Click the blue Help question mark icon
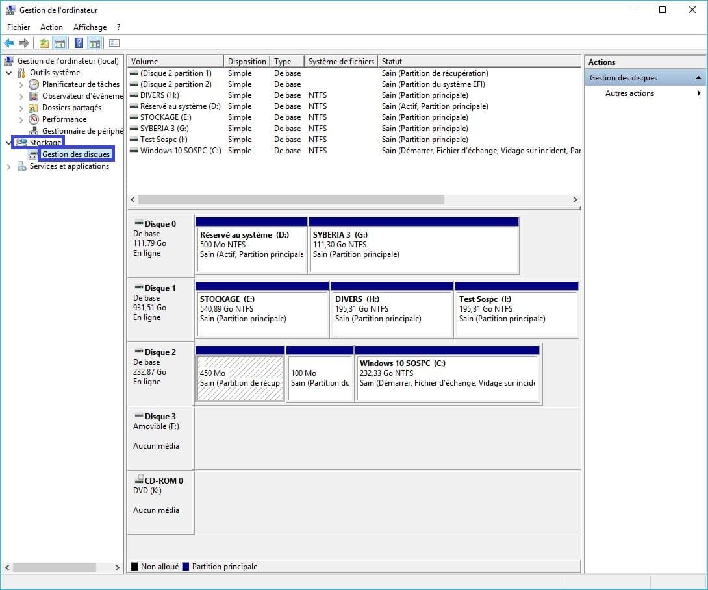Screen dimensions: 708x590 coord(79,43)
